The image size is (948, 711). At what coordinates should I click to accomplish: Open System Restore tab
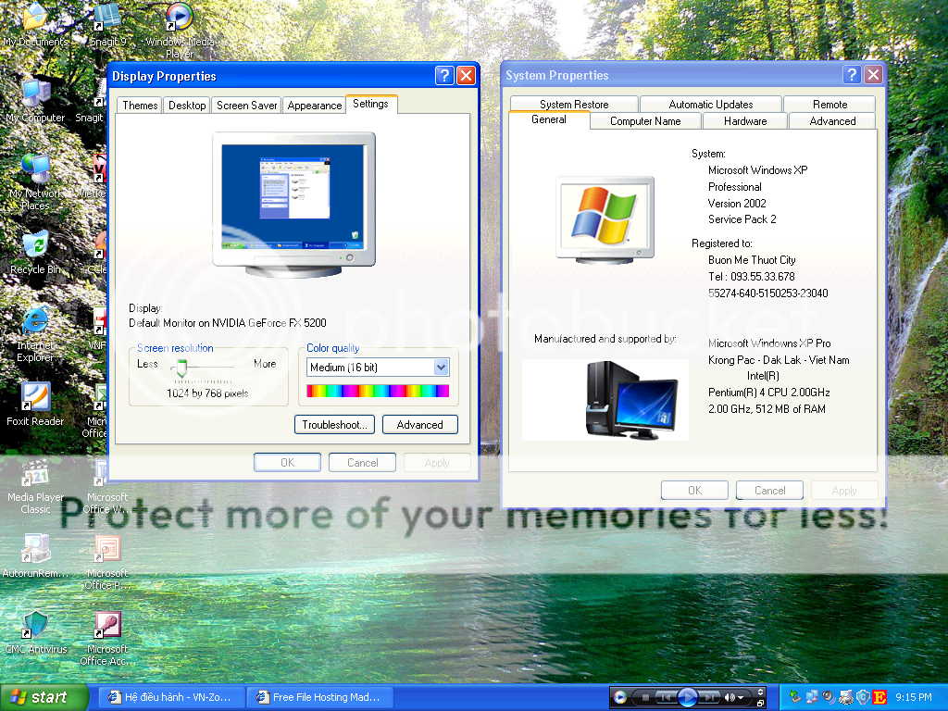[x=574, y=104]
